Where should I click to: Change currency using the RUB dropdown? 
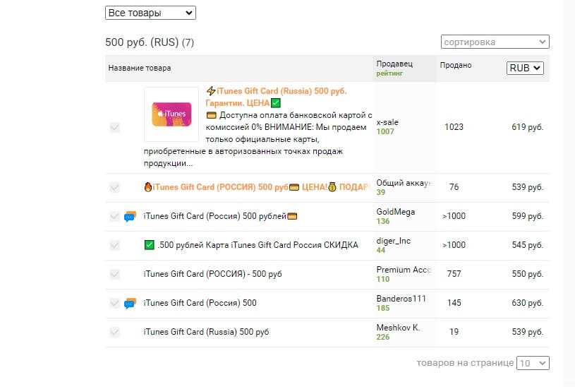pos(525,68)
